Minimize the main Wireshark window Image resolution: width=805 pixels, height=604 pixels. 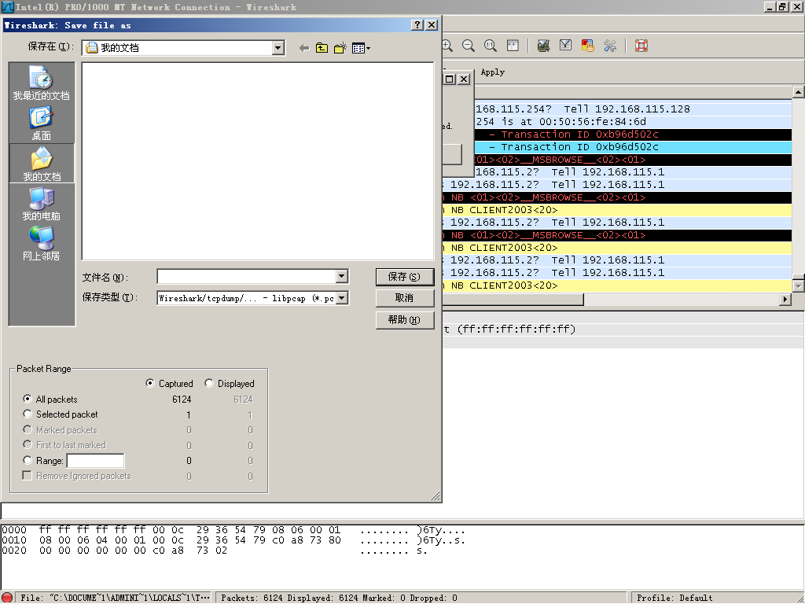click(770, 6)
